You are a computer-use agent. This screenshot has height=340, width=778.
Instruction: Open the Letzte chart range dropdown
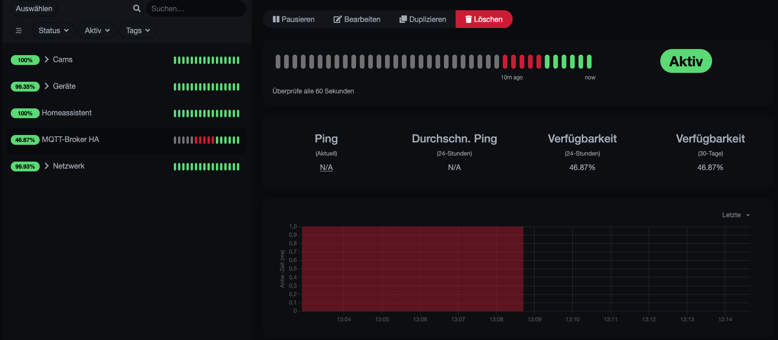[735, 215]
